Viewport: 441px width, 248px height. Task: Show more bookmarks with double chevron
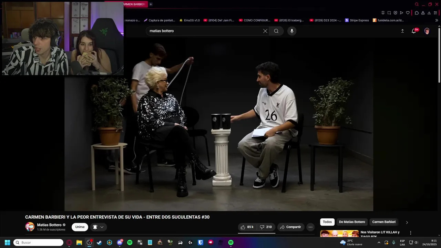(437, 20)
